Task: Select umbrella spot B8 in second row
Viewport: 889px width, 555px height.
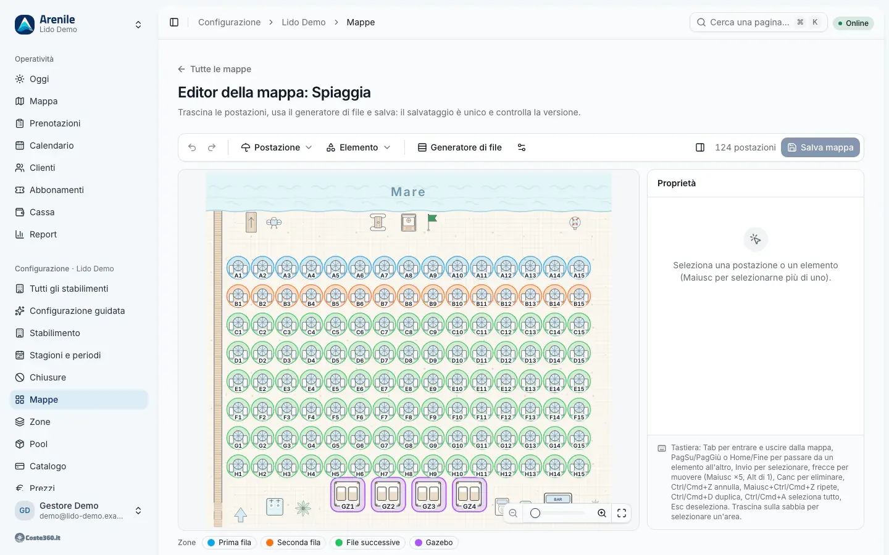Action: [x=409, y=296]
